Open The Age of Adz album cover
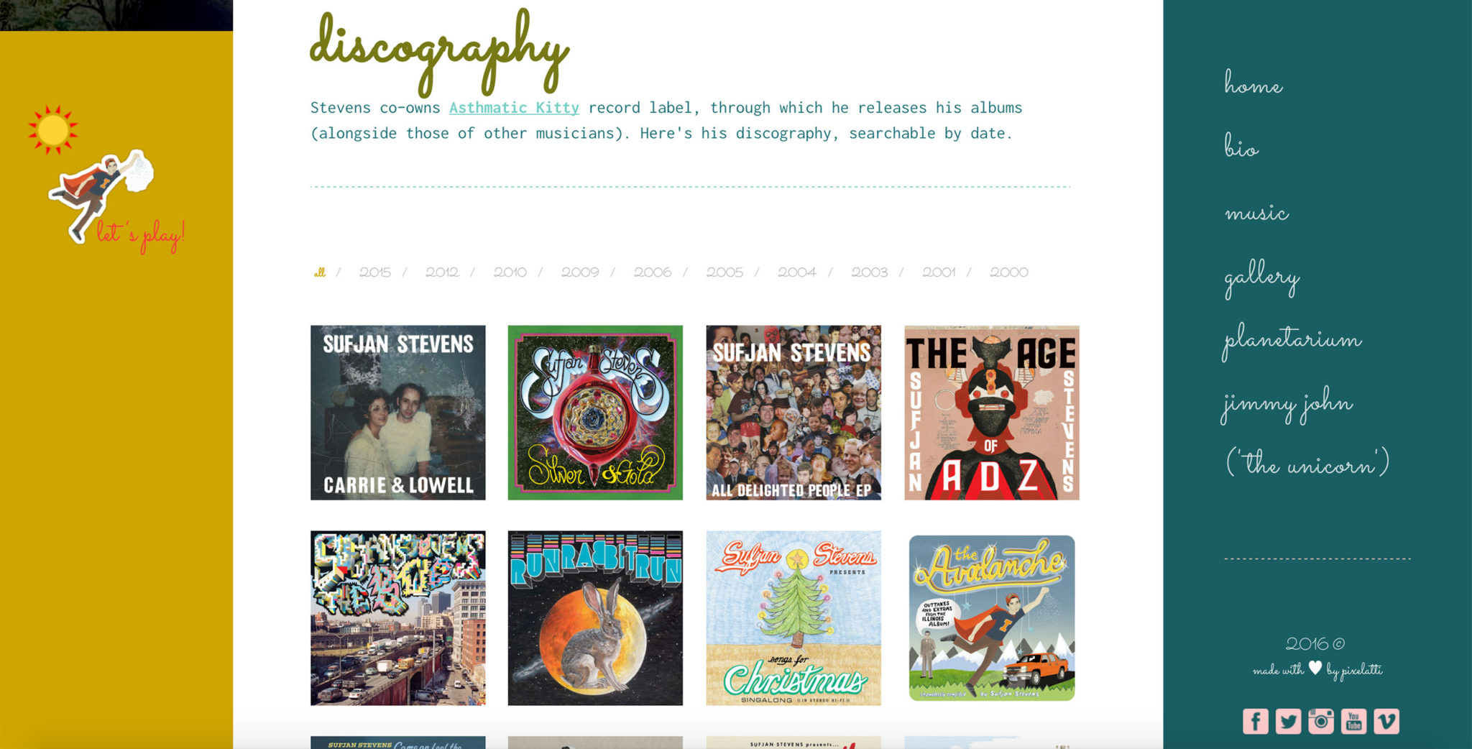This screenshot has height=749, width=1472. [992, 413]
